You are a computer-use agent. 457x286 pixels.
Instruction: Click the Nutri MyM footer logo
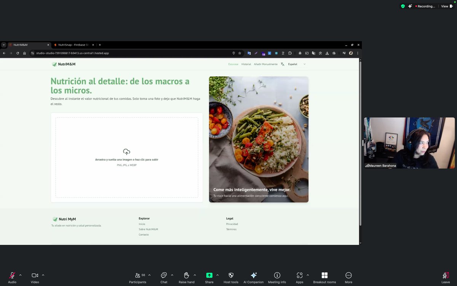tap(64, 219)
